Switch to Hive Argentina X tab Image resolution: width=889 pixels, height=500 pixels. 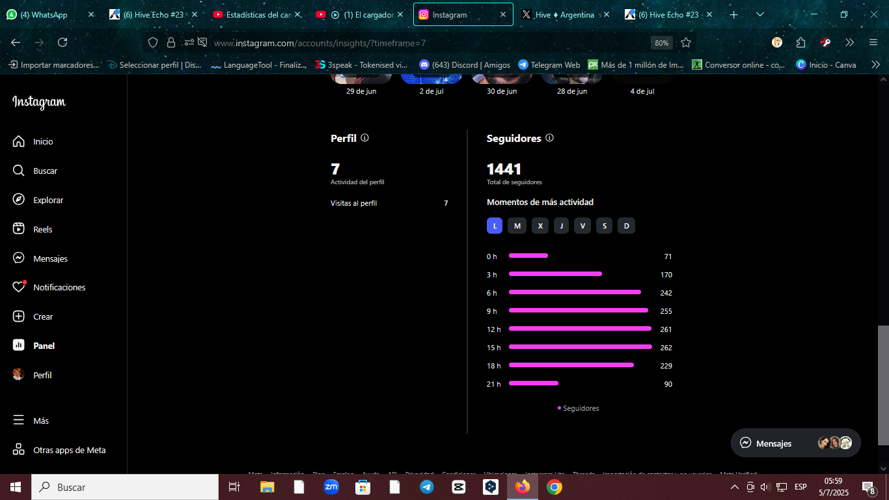coord(565,14)
